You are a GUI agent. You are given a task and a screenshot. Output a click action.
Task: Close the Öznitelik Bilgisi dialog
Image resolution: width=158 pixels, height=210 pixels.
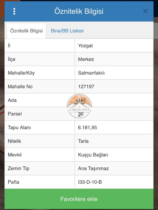[x=145, y=12]
